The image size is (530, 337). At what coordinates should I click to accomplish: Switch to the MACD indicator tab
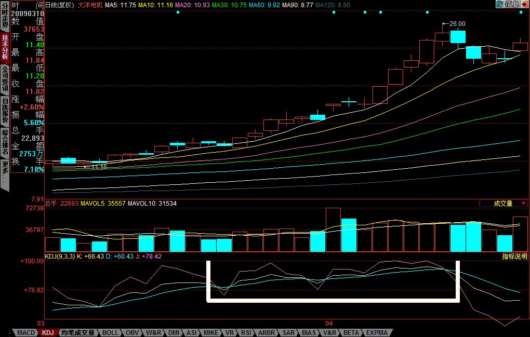(x=25, y=333)
